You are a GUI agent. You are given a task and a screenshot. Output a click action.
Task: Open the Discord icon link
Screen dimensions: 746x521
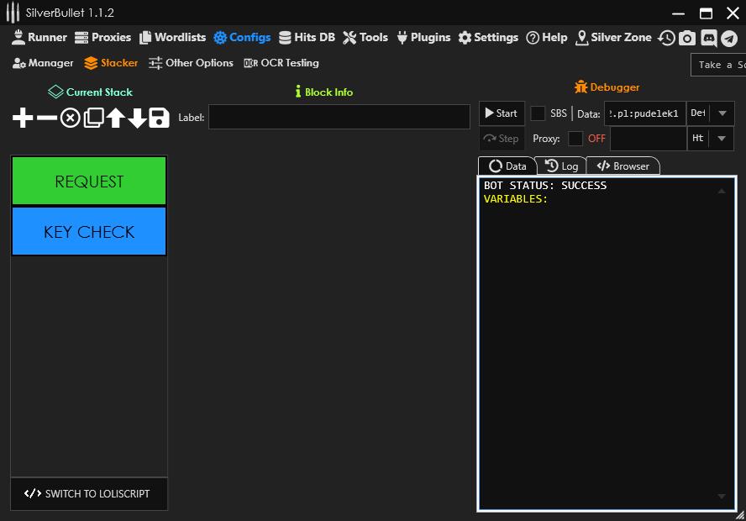(x=708, y=38)
